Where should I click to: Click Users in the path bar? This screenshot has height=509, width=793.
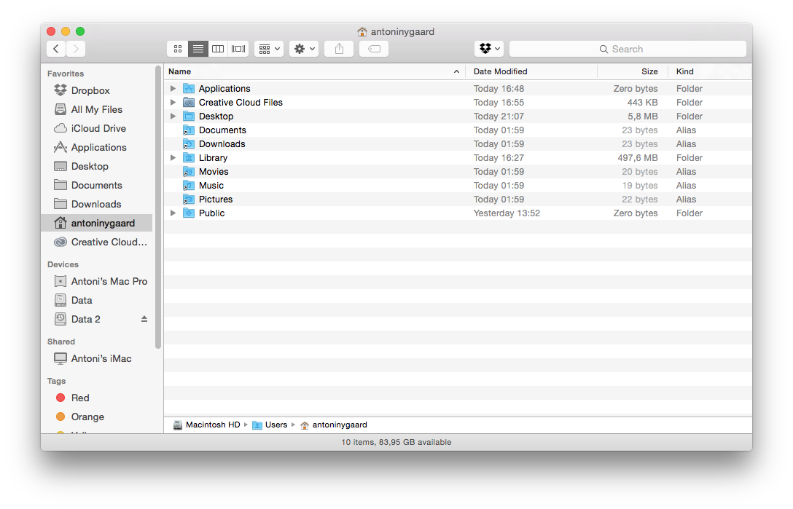(270, 425)
